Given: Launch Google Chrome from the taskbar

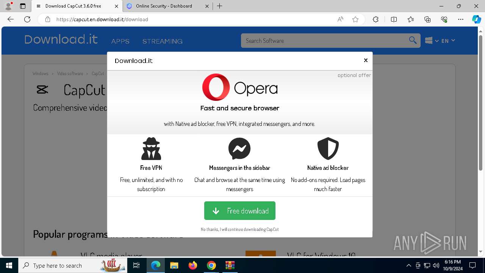Looking at the screenshot, I should pos(211,265).
